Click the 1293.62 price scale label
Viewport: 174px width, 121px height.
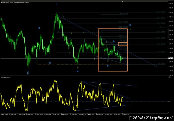point(171,17)
